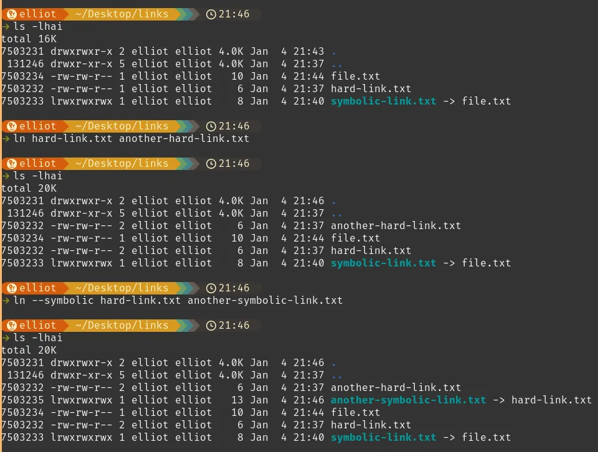Click prompt arrow before the 'ln --symbolic' command
This screenshot has width=598, height=452.
point(6,300)
